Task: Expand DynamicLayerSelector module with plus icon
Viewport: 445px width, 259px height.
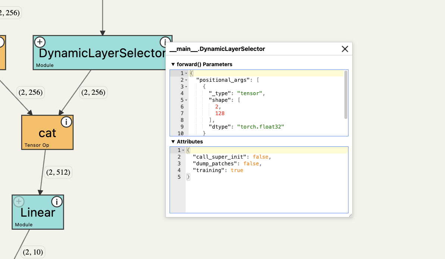Action: pyautogui.click(x=40, y=42)
